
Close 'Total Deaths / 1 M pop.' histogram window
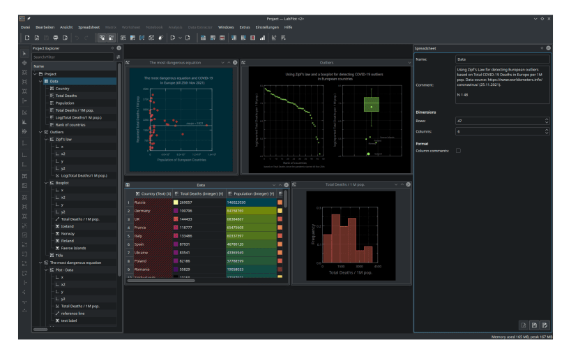point(409,184)
